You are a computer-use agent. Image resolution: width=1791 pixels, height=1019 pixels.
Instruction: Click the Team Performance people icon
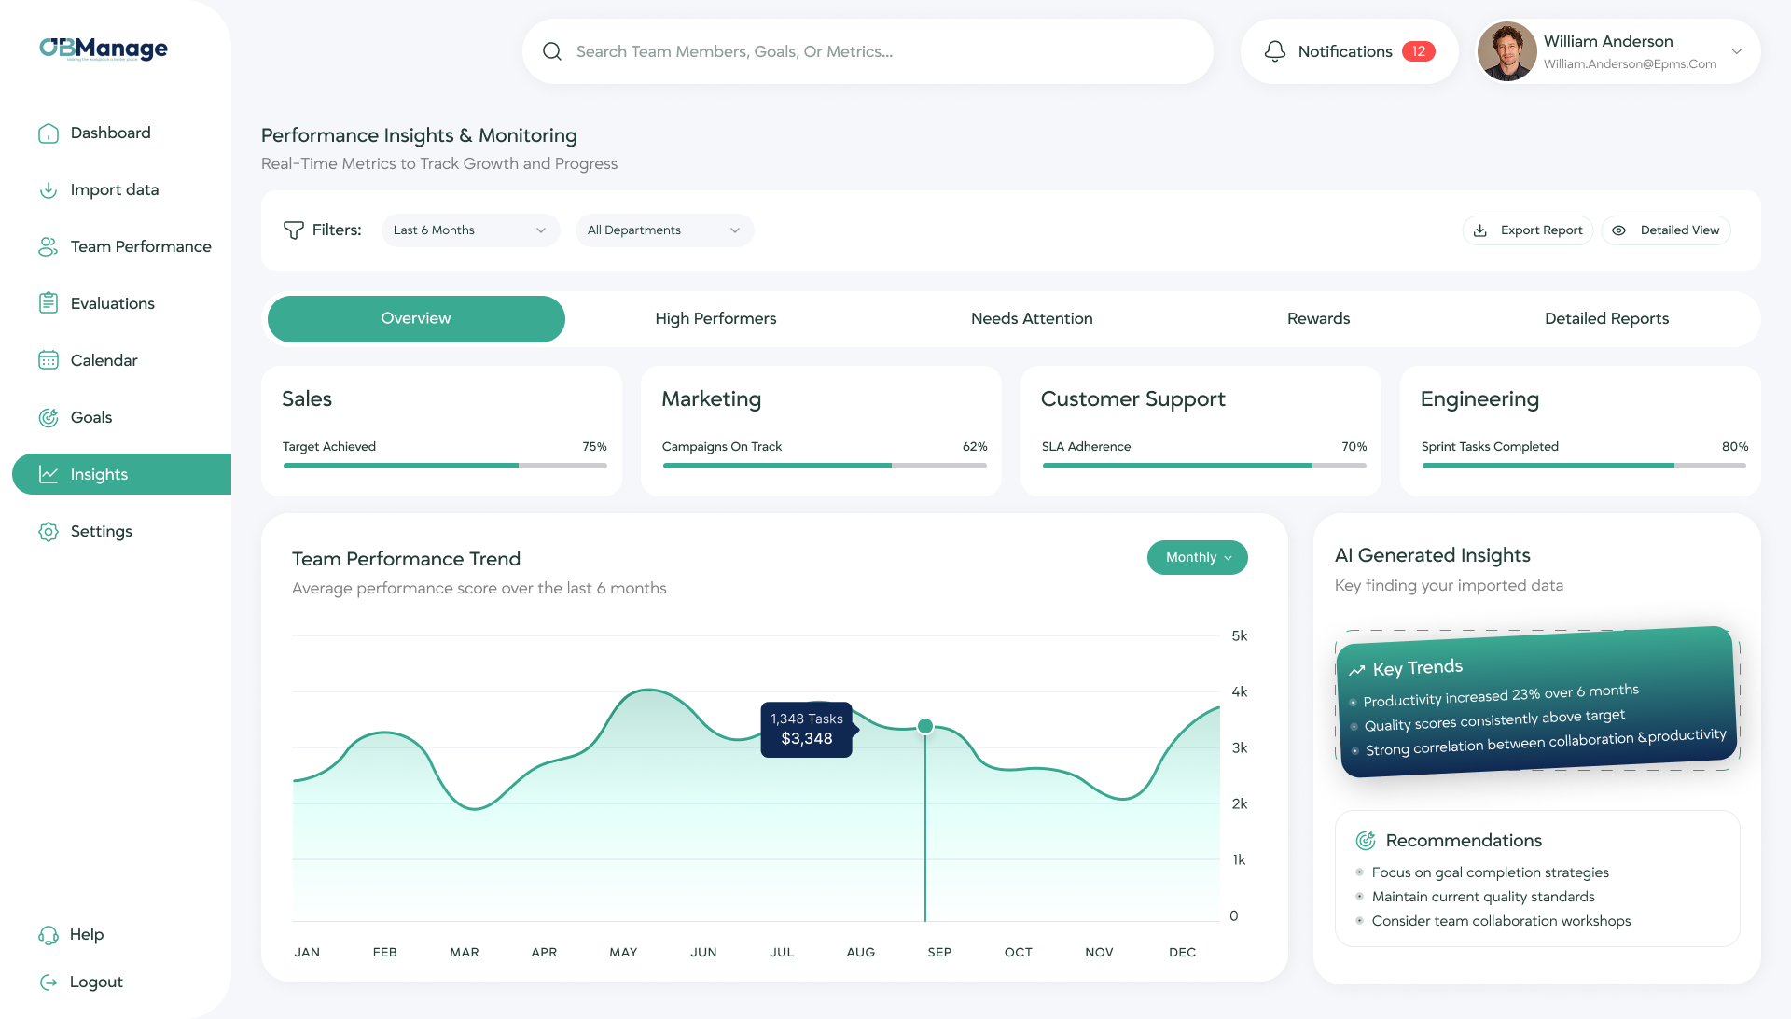coord(49,247)
